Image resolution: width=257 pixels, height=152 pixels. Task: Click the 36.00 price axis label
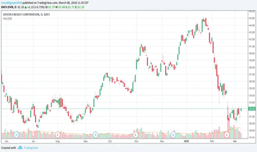pos(252,81)
